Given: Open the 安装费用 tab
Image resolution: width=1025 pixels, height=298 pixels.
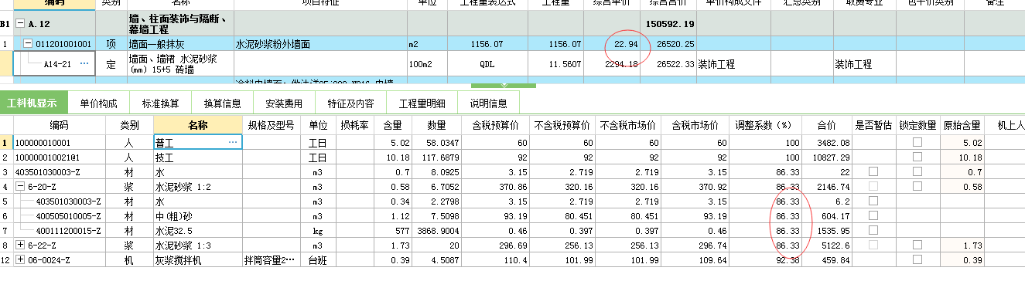Looking at the screenshot, I should point(284,103).
